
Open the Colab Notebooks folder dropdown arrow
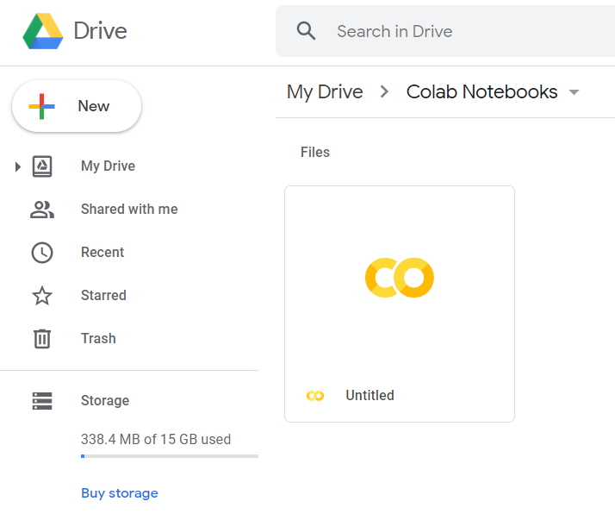pos(574,92)
